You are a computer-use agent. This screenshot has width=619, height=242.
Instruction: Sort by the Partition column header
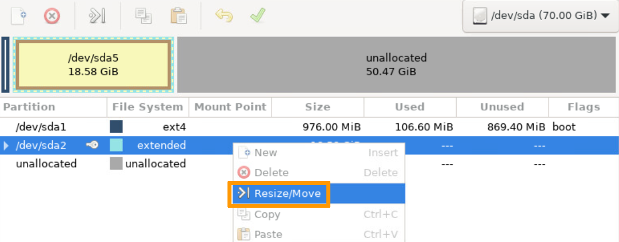(29, 107)
